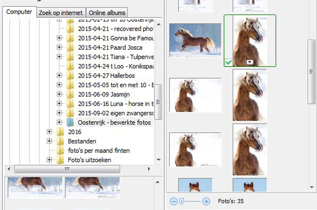Switch to the Zoek op internet tab

[x=61, y=13]
